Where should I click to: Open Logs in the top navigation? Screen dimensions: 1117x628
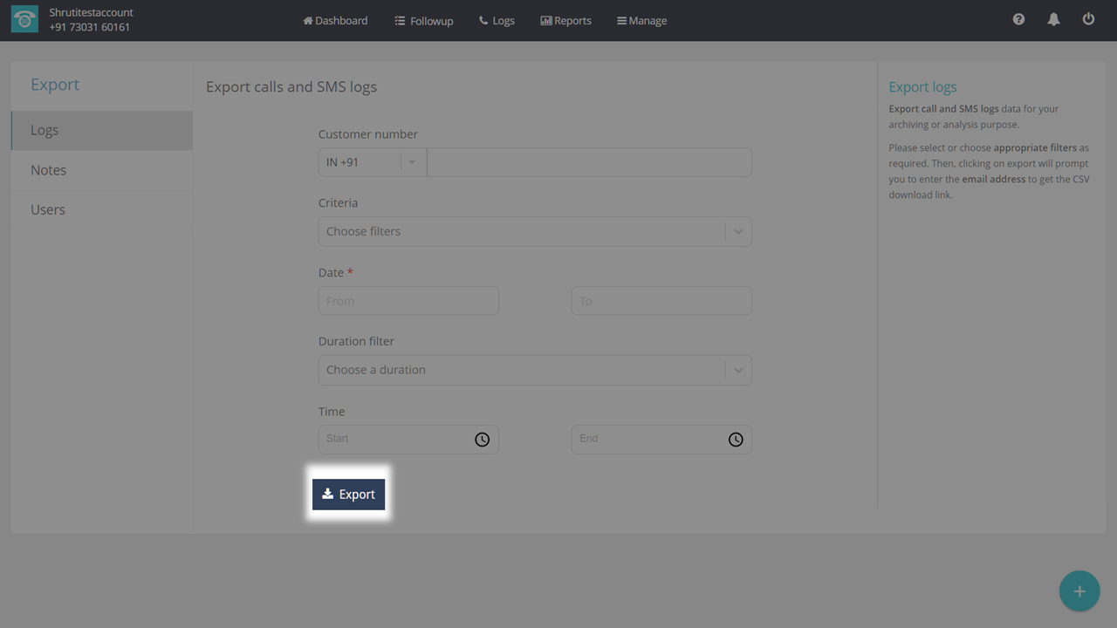[497, 20]
